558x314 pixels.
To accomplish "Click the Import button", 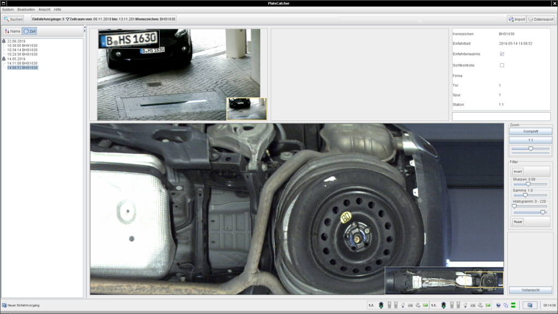I will (x=517, y=19).
